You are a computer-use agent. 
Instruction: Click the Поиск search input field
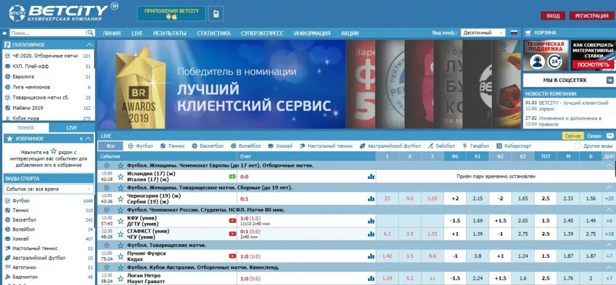pos(48,33)
